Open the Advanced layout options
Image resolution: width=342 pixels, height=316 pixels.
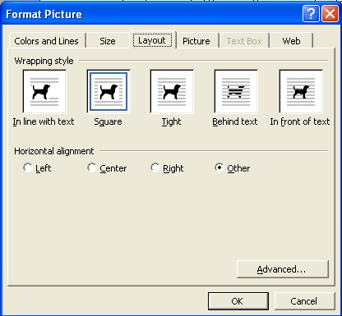point(282,269)
